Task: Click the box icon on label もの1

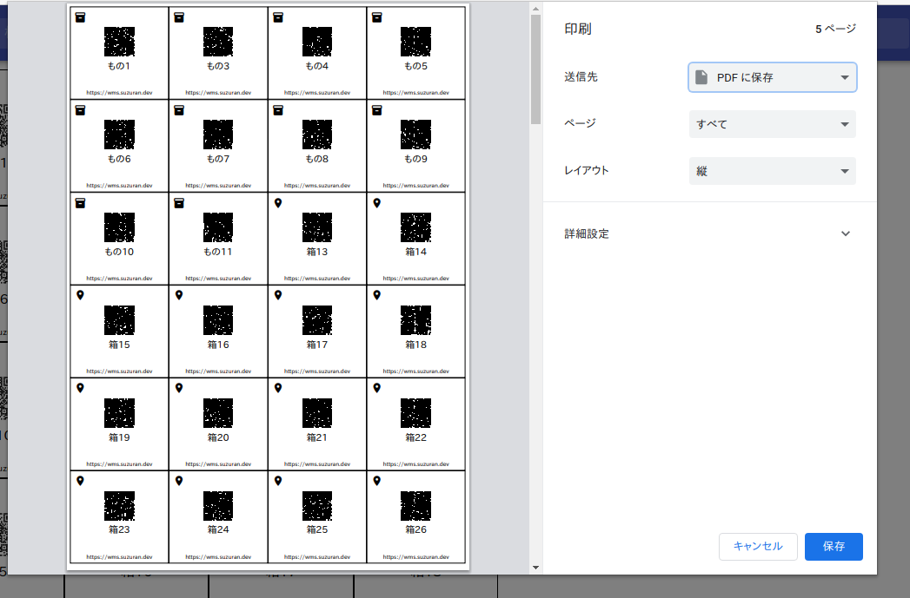Action: [x=81, y=17]
